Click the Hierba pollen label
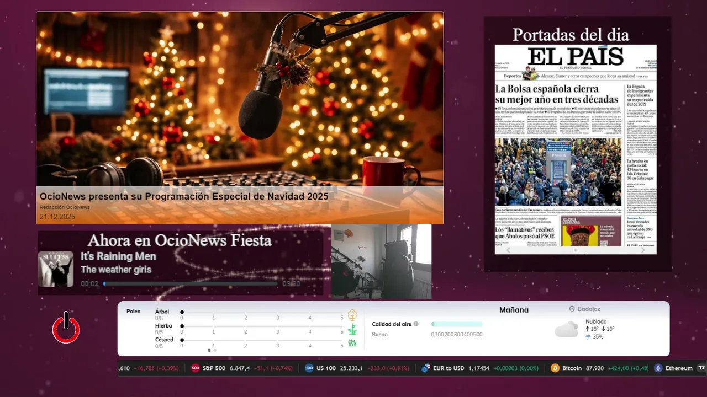Screen dimensions: 707x397 pos(163,326)
